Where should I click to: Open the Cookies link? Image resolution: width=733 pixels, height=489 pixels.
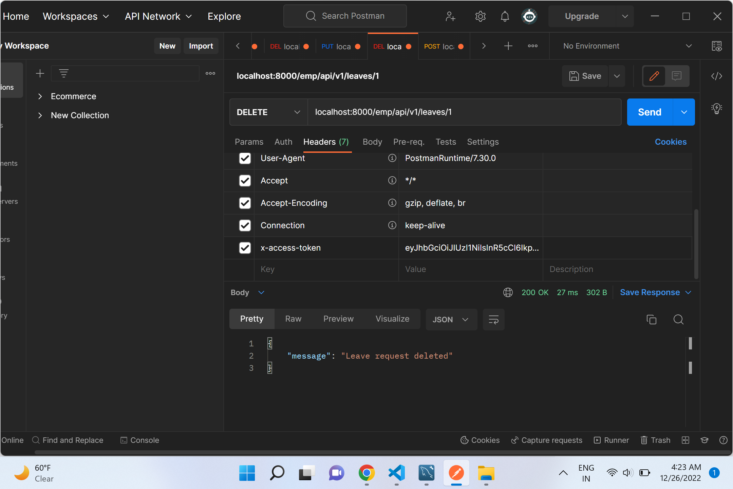671,142
